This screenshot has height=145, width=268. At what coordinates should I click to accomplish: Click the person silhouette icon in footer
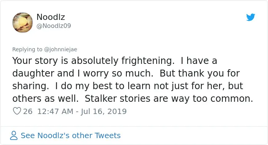14,135
